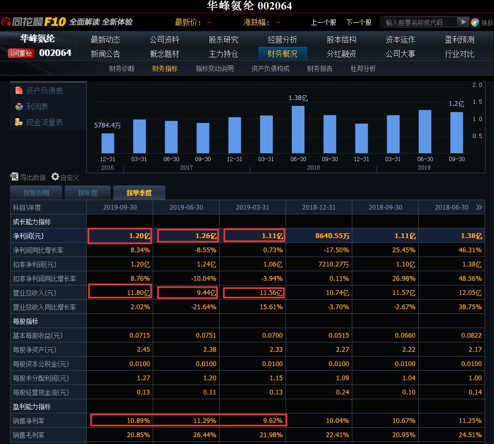Select the 按单季度 tab
Screen dimensions: 494x444
(x=139, y=193)
